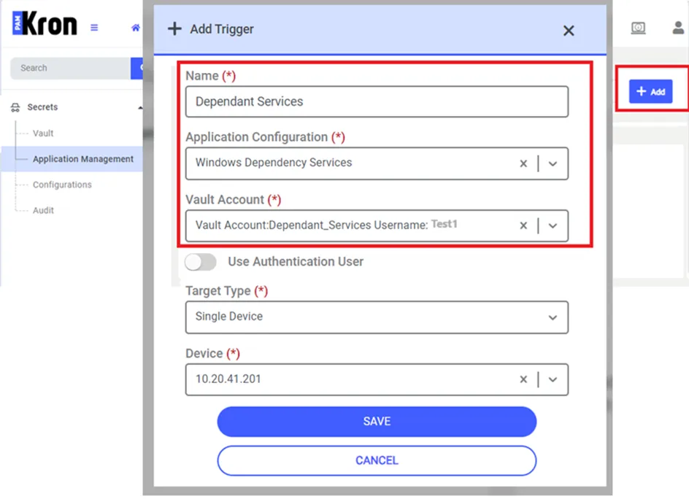Open the Target Type dropdown
This screenshot has height=499, width=689.
377,317
